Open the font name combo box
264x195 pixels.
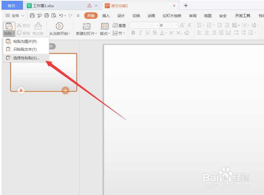[145, 25]
